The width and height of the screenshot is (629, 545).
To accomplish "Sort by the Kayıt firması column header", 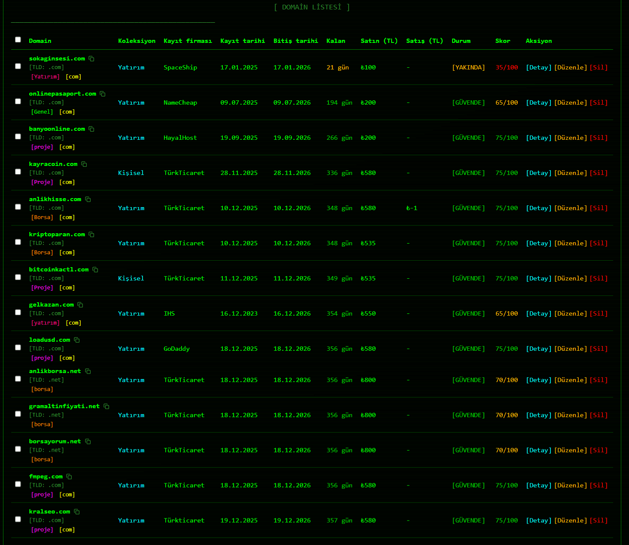I will (188, 41).
